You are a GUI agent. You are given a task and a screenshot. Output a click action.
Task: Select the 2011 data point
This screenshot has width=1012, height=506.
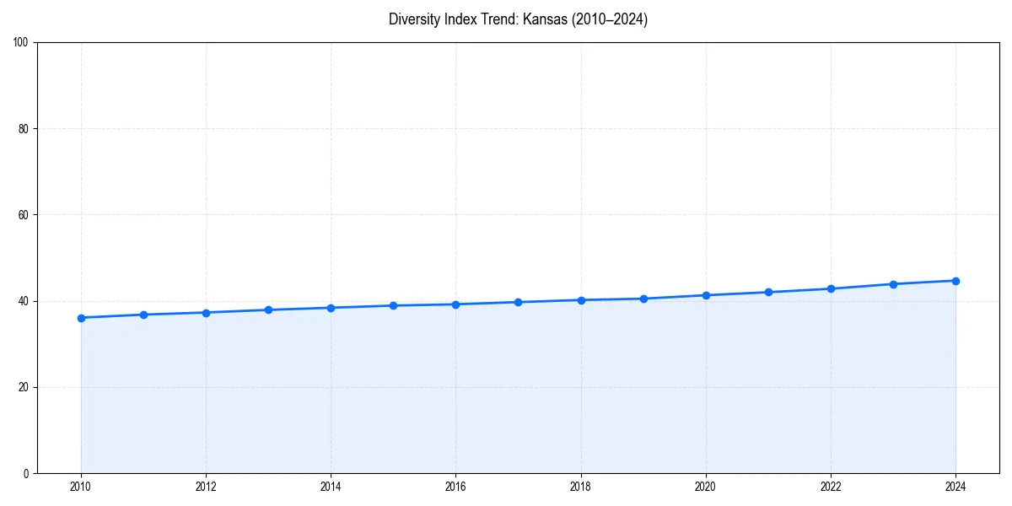point(143,314)
